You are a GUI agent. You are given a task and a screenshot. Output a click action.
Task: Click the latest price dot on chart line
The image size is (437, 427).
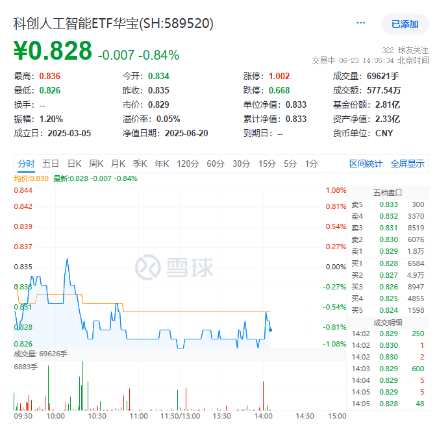[x=270, y=330]
